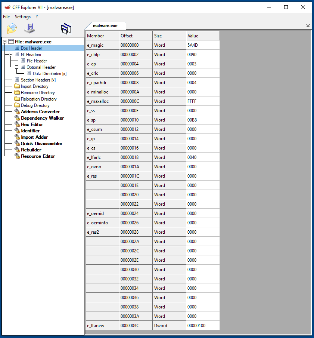Click the folder icon for Relocation Directory
The width and height of the screenshot is (314, 338).
click(17, 99)
